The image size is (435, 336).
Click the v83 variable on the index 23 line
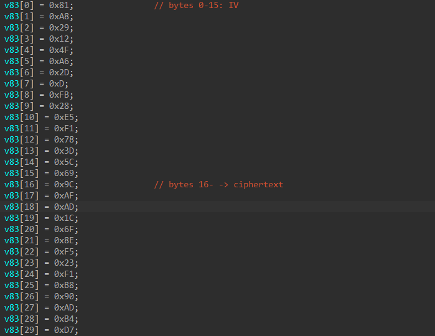[11, 263]
